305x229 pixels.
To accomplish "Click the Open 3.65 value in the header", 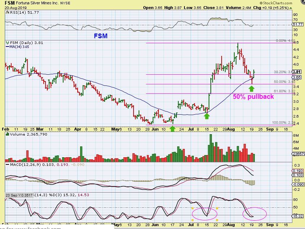I will pyautogui.click(x=153, y=8).
